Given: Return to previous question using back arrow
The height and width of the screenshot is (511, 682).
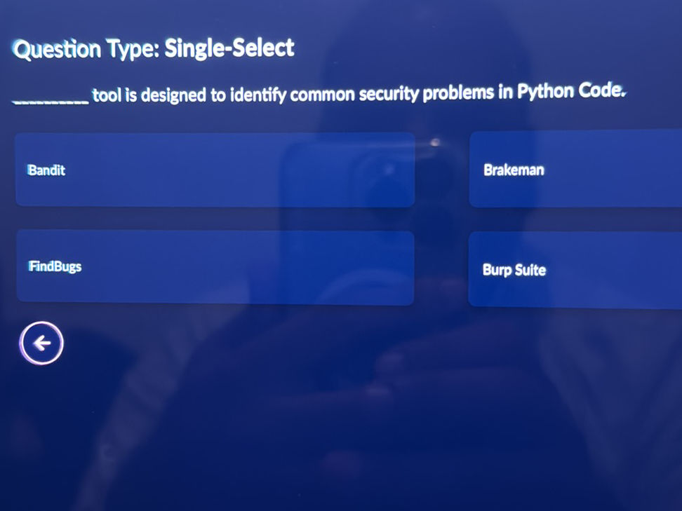Looking at the screenshot, I should (42, 343).
